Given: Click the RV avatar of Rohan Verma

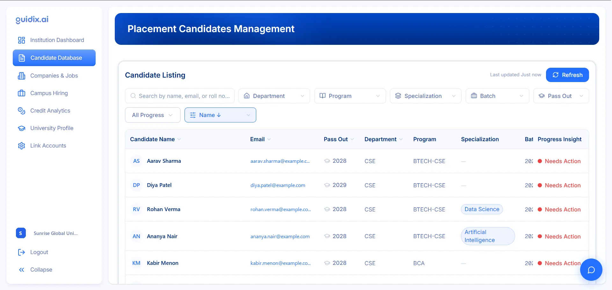Looking at the screenshot, I should [136, 209].
